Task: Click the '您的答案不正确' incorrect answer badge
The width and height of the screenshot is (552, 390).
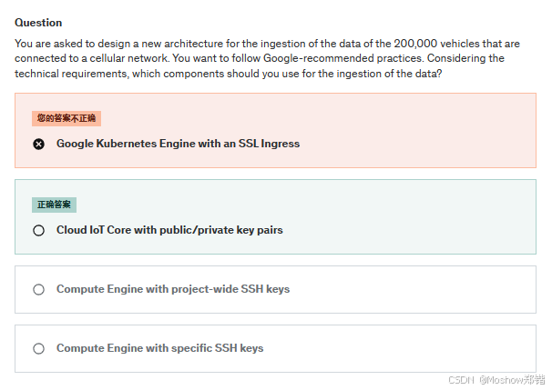Action: (x=66, y=118)
